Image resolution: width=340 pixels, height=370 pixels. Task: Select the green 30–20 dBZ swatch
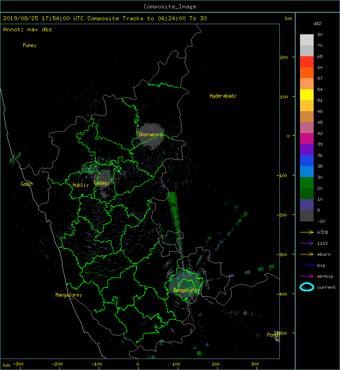(x=307, y=182)
